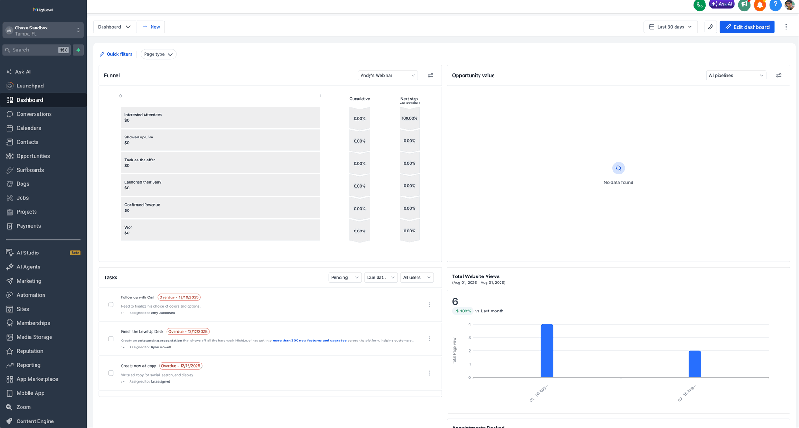Viewport: 799px width, 428px height.
Task: Click the sparkle AI icon beside date range
Action: click(x=711, y=27)
